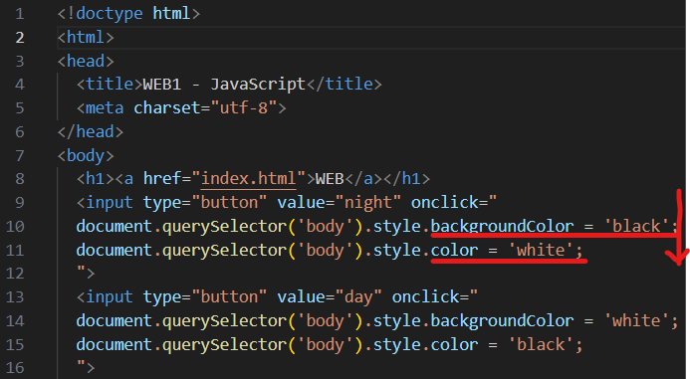Click line number 12 in the gutter
Screen dimensions: 690x379
point(15,274)
